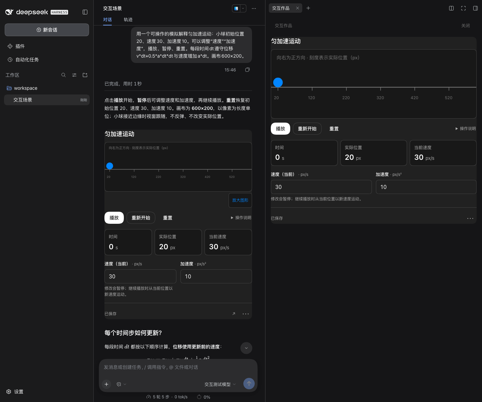The height and width of the screenshot is (402, 482).
Task: Click 放大图形 to enlarge the chart
Action: point(240,200)
